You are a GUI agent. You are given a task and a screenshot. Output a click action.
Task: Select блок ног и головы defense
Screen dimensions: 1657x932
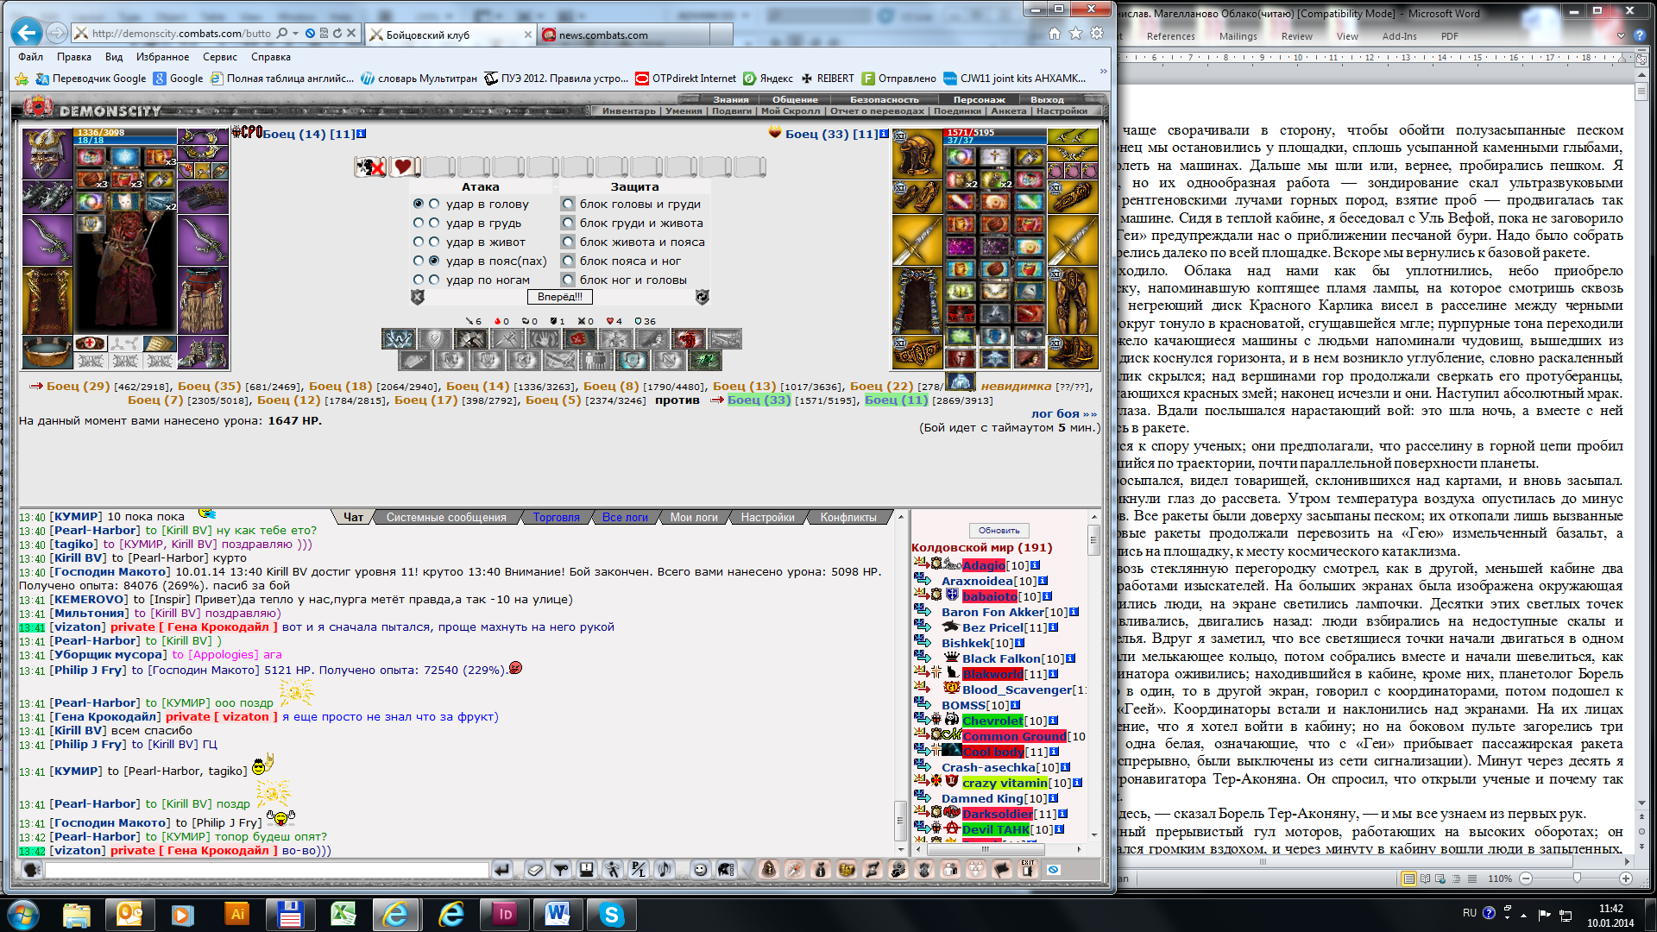pyautogui.click(x=568, y=280)
